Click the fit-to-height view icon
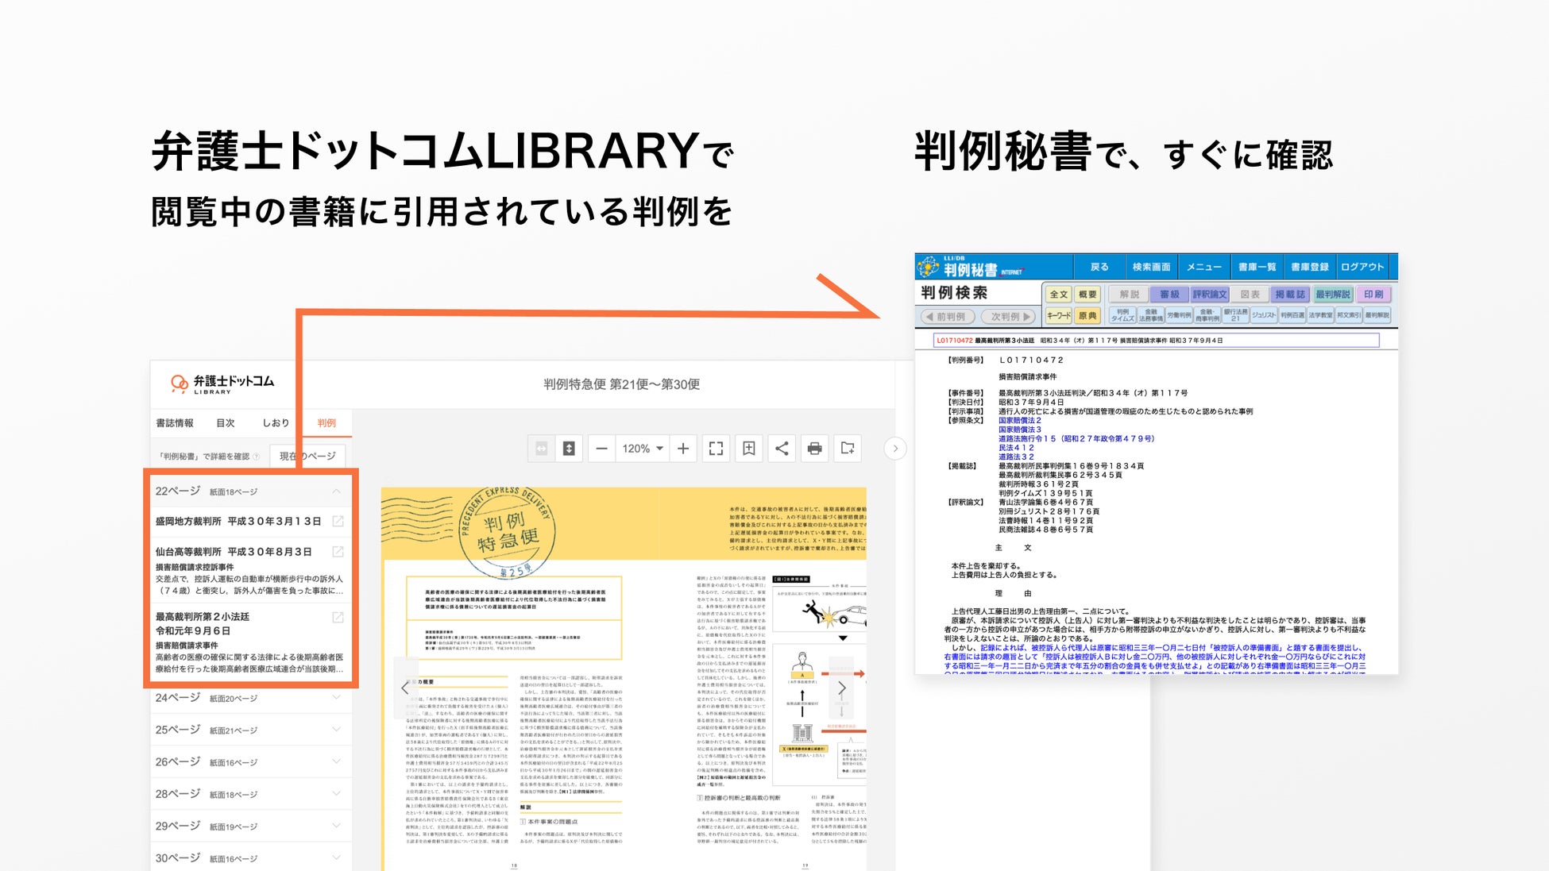1549x871 pixels. 569,449
